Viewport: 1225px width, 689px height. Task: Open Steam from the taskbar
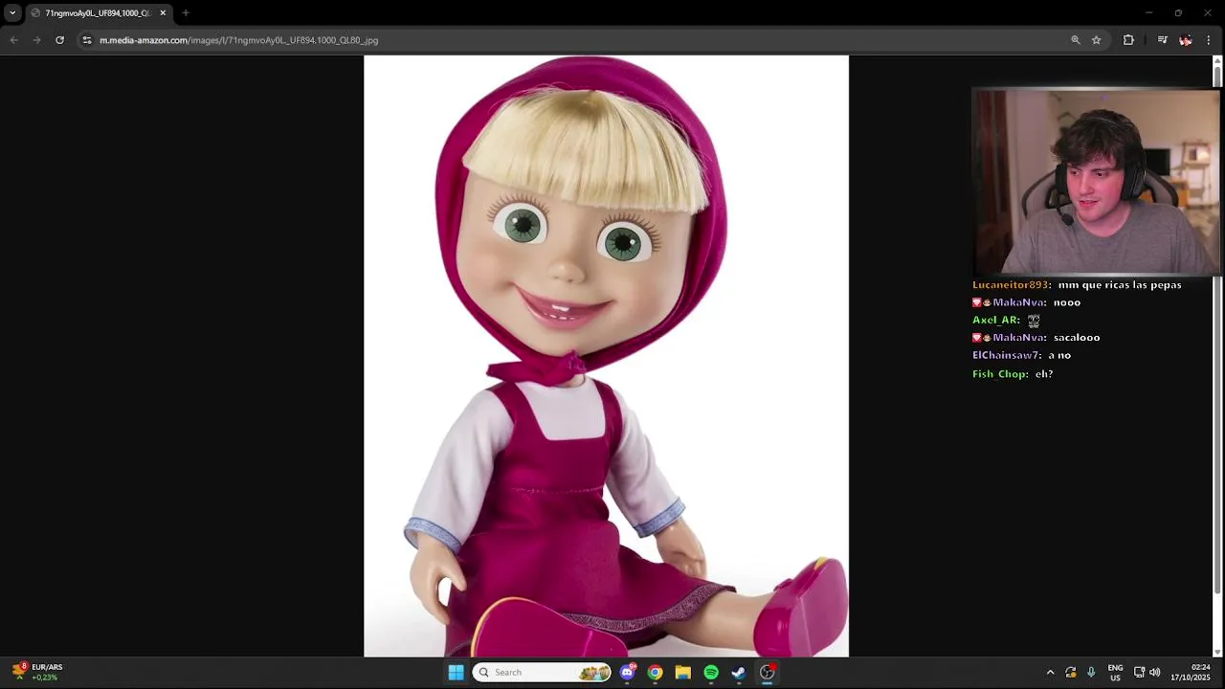click(739, 673)
